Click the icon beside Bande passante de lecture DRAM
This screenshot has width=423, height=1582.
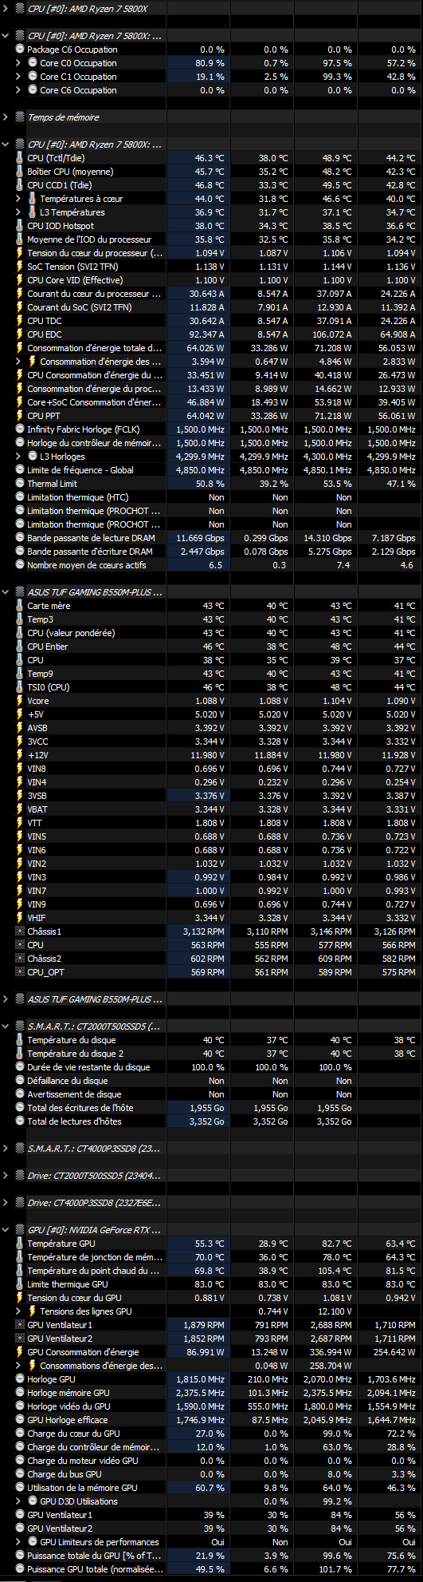pos(20,538)
